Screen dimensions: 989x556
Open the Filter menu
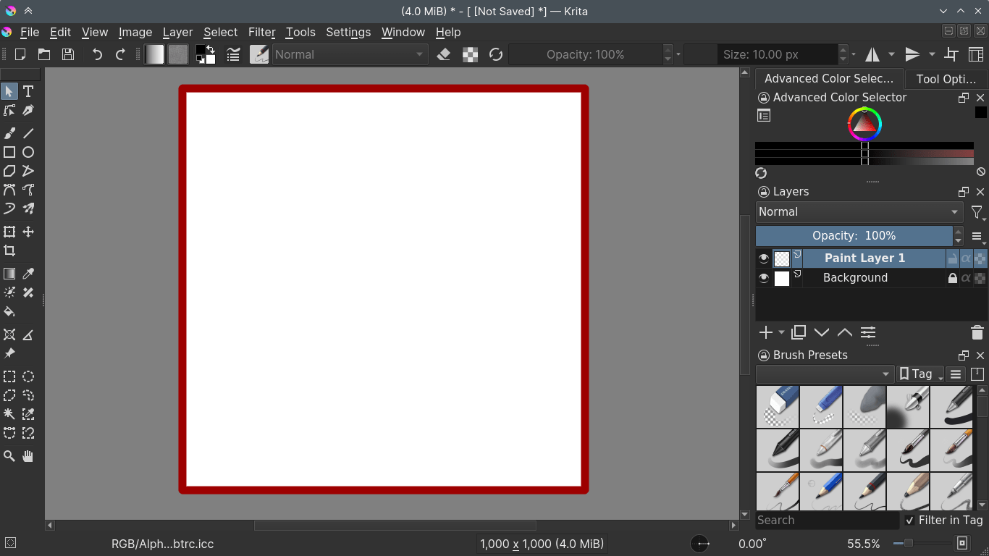(261, 32)
